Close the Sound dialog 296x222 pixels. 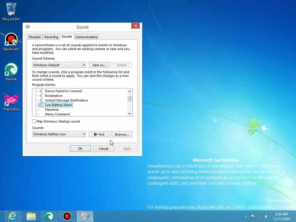[x=136, y=26]
